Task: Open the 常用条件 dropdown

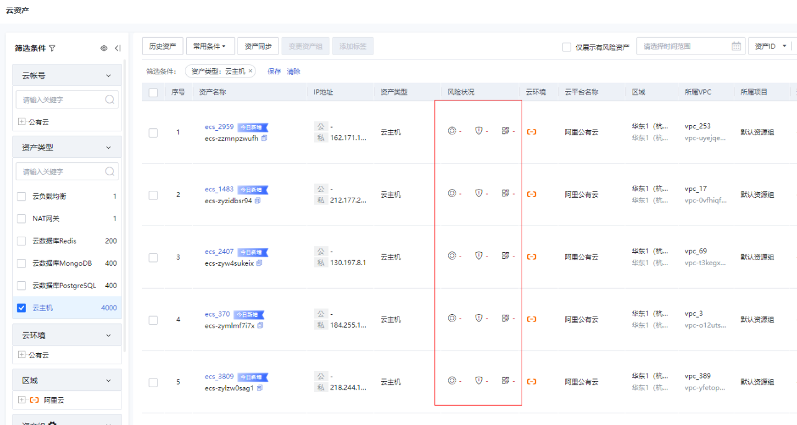Action: (x=210, y=46)
